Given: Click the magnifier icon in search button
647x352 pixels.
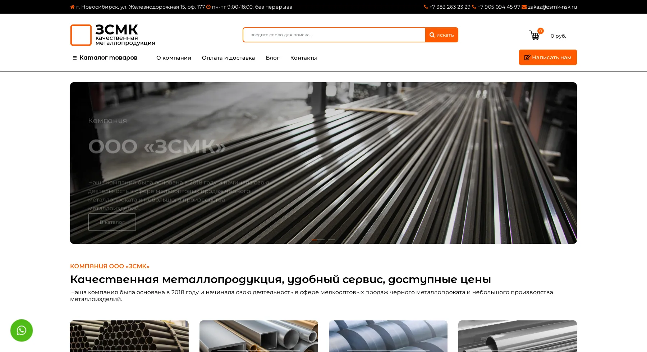Looking at the screenshot, I should (x=432, y=35).
